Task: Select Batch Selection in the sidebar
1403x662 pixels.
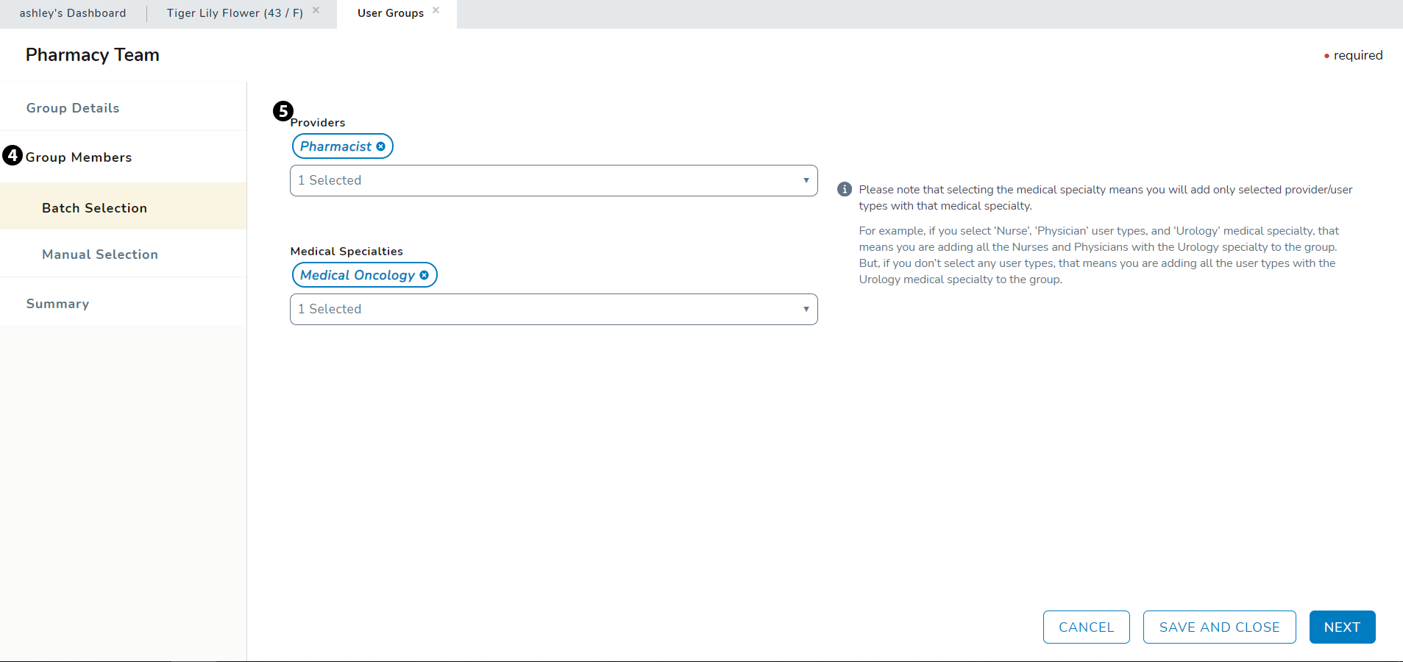Action: [x=94, y=208]
